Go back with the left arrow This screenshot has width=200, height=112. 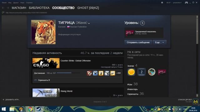(x=3, y=8)
